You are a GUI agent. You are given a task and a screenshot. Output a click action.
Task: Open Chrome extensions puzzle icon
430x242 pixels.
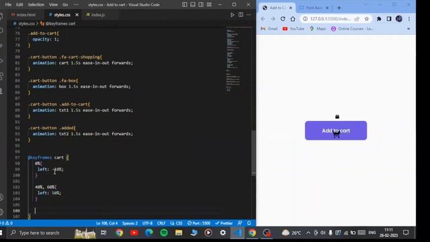379,19
